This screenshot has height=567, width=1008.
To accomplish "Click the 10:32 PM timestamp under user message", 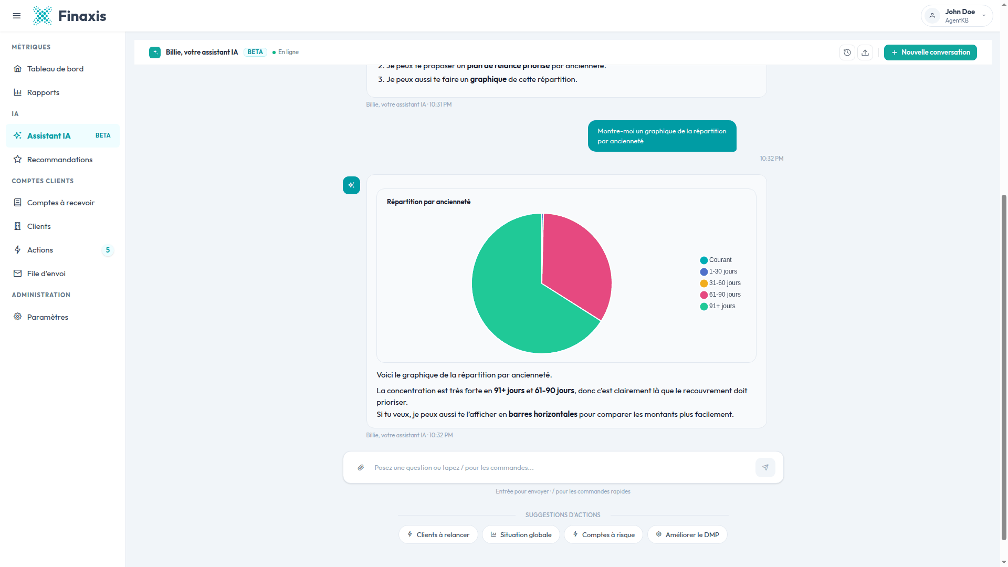I will click(771, 159).
